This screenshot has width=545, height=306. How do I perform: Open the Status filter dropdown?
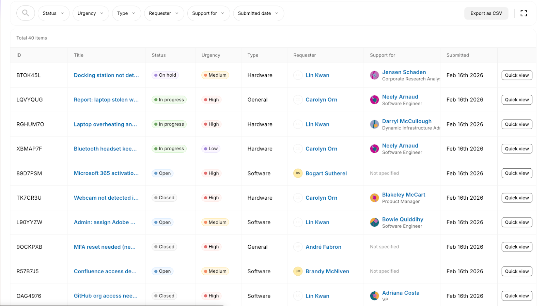click(x=53, y=13)
